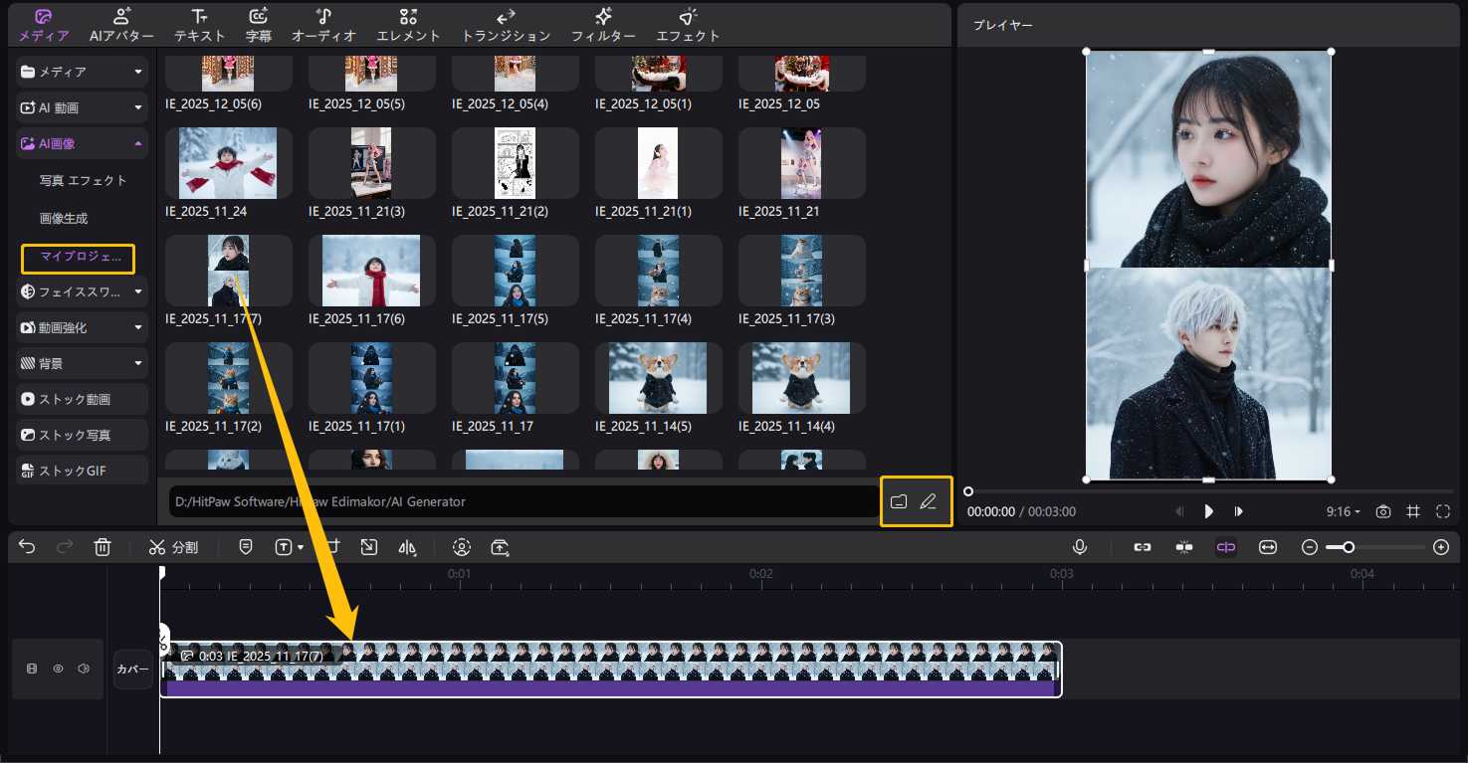Switch to the トランジション tab
This screenshot has width=1468, height=763.
pos(506,25)
